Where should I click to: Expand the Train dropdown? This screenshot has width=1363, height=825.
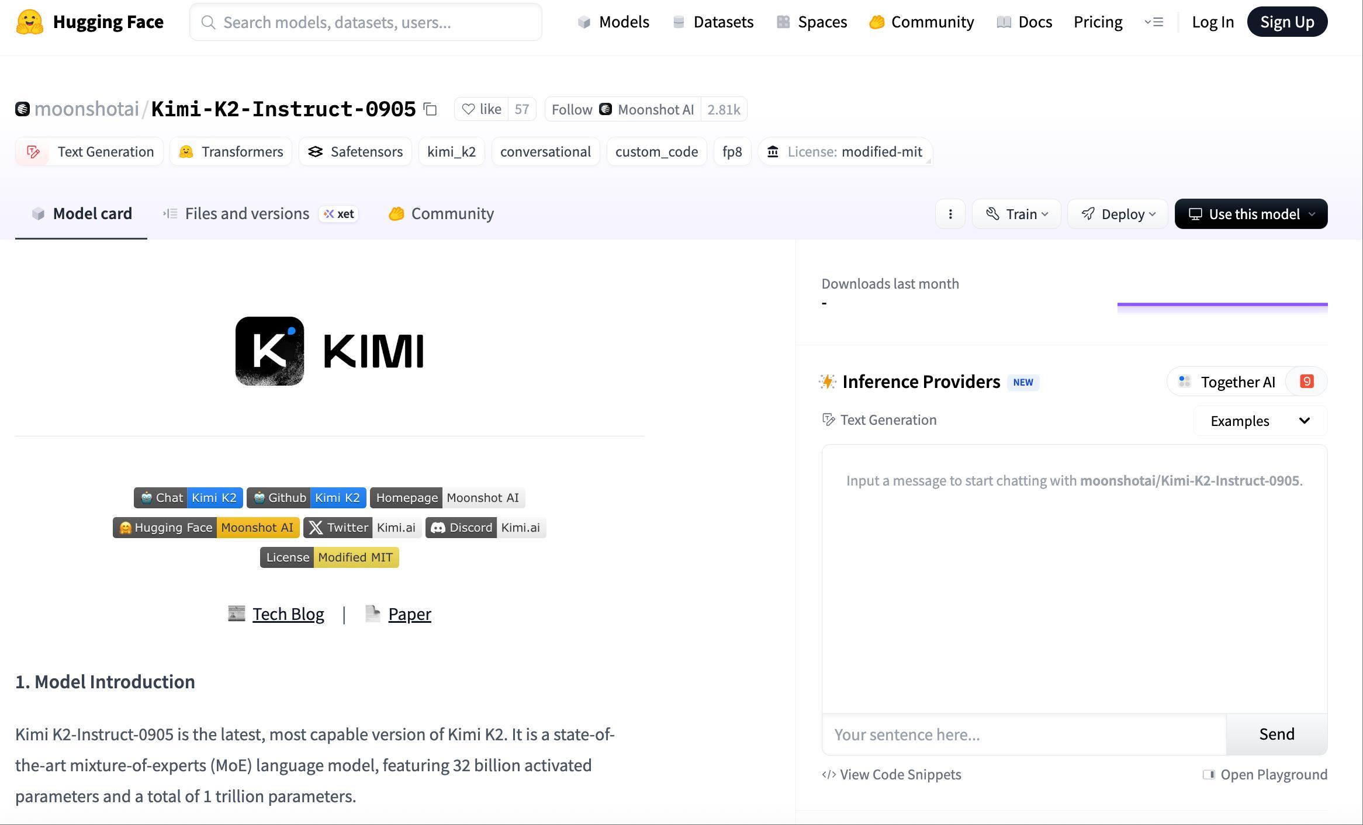coord(1016,214)
